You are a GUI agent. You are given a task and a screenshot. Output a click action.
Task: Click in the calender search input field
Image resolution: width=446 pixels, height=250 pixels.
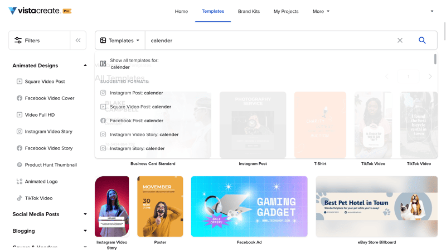(x=268, y=41)
